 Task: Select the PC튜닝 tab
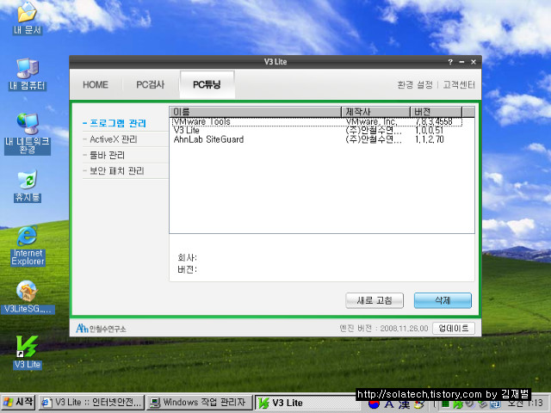pyautogui.click(x=207, y=84)
